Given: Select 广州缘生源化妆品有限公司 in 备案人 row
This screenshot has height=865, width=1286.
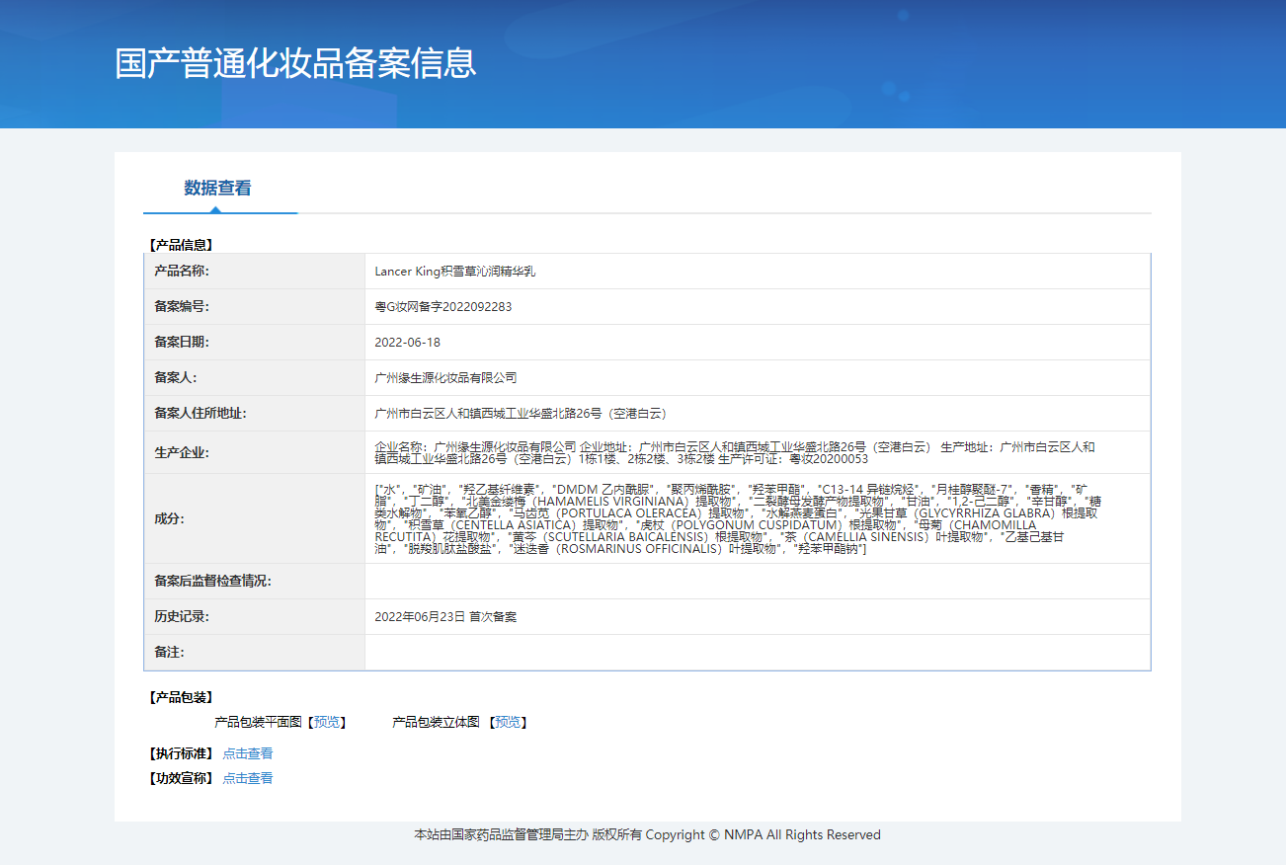Looking at the screenshot, I should [445, 377].
